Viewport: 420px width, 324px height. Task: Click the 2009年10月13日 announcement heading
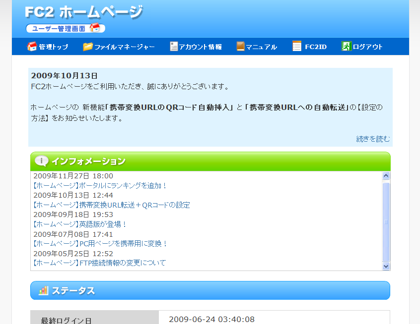coord(64,76)
